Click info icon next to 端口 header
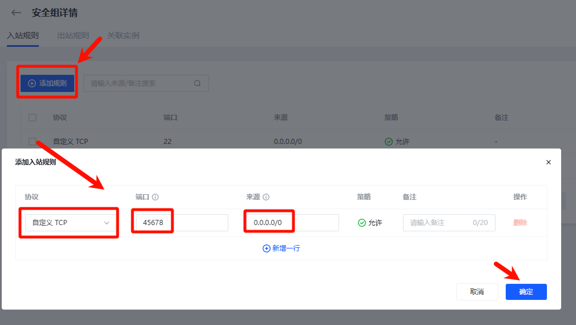Image resolution: width=576 pixels, height=325 pixels. click(155, 197)
